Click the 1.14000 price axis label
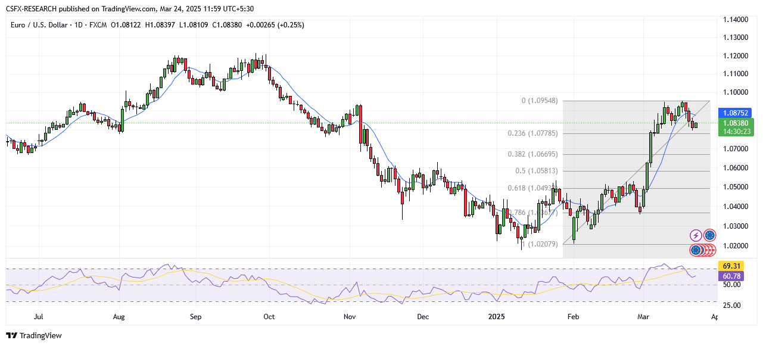The height and width of the screenshot is (346, 763). click(x=736, y=20)
